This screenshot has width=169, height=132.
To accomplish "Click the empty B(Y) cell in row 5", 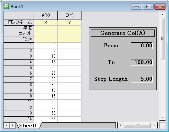I will [x=69, y=68].
